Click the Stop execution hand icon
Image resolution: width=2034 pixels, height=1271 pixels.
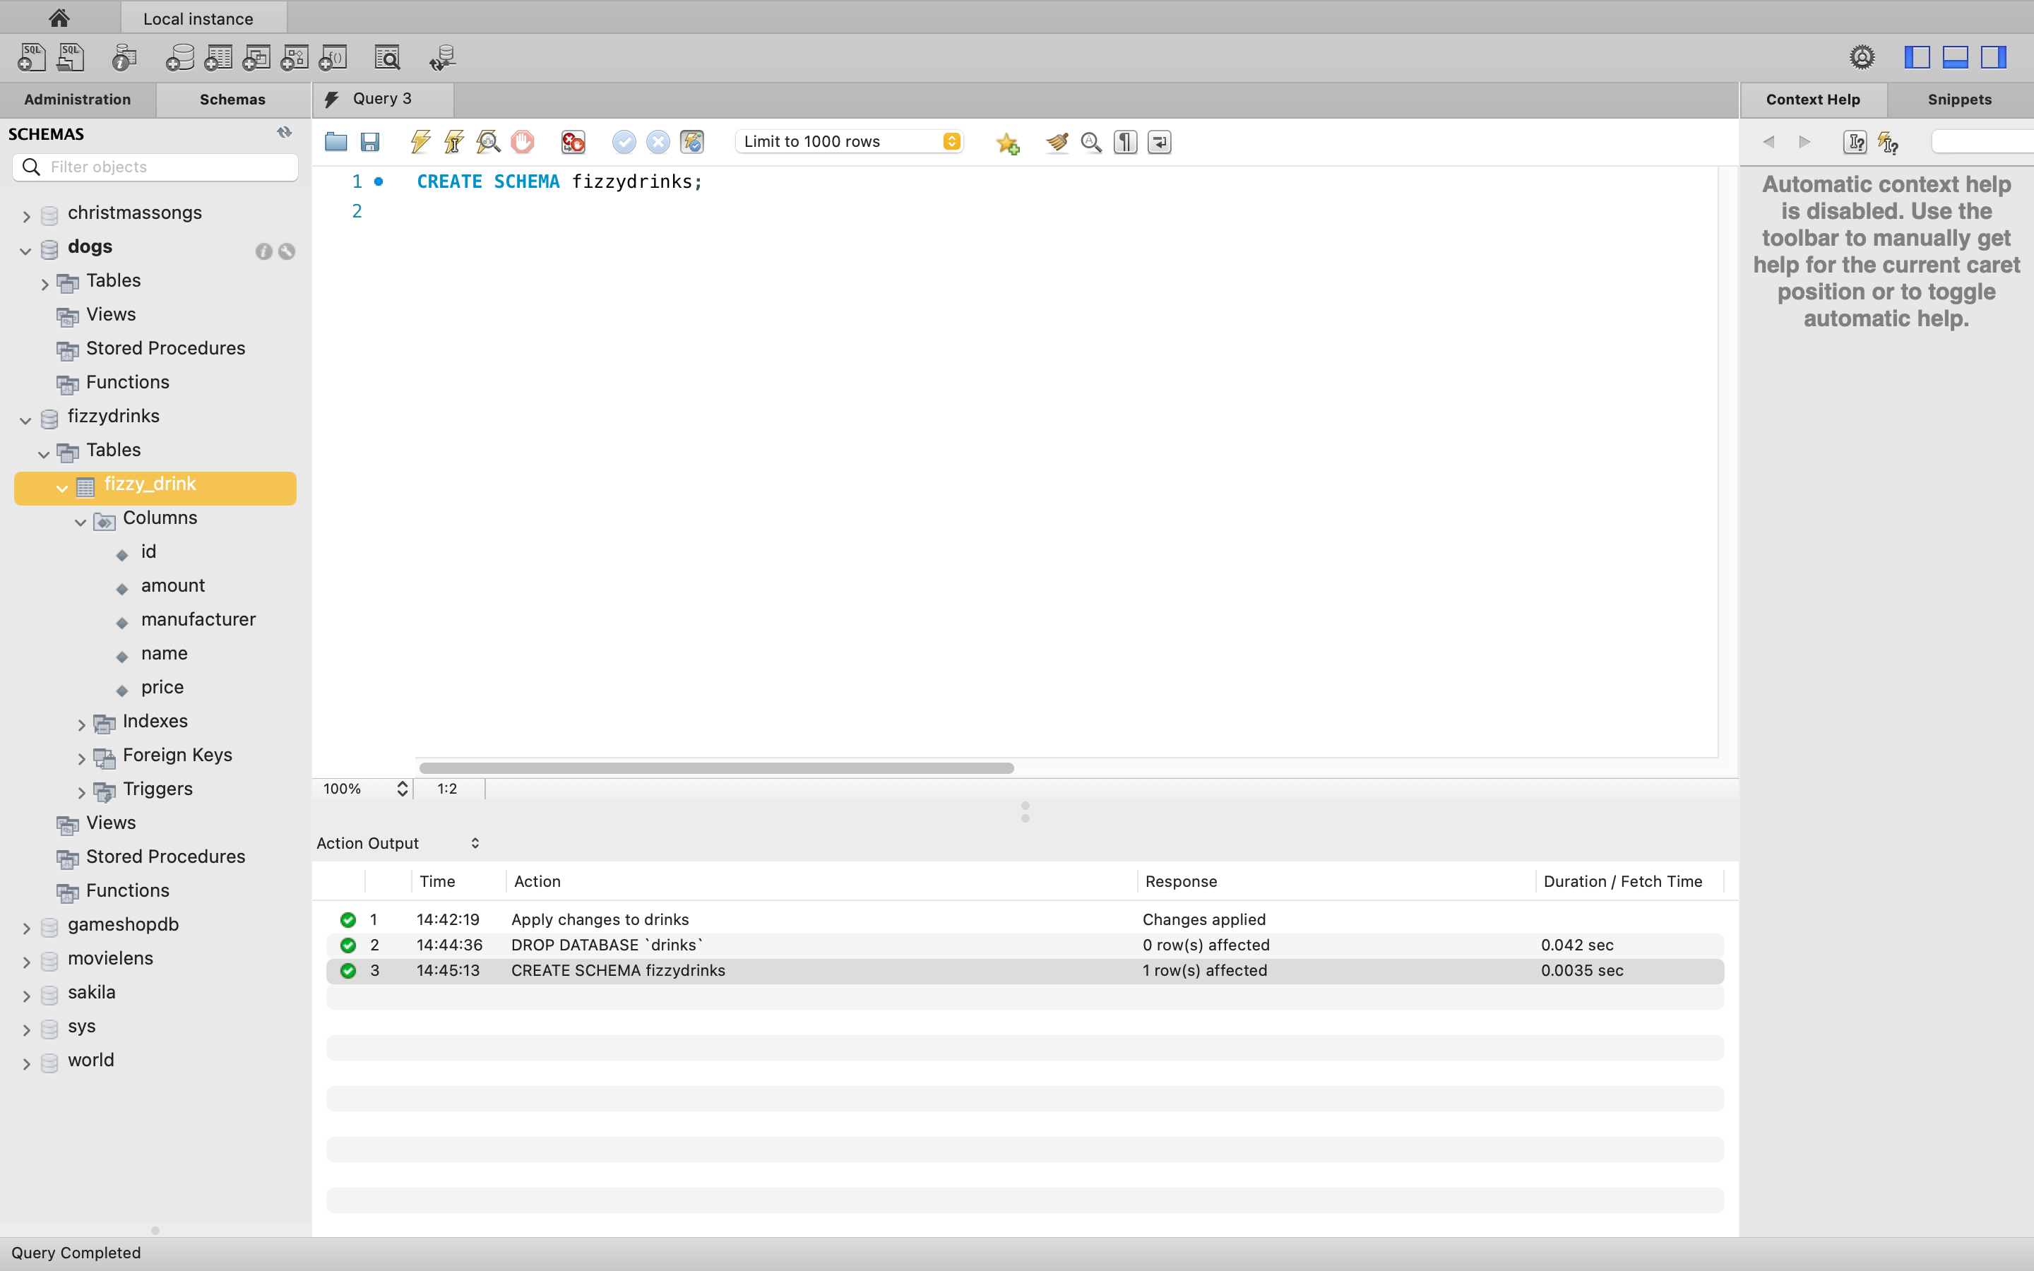pos(522,141)
